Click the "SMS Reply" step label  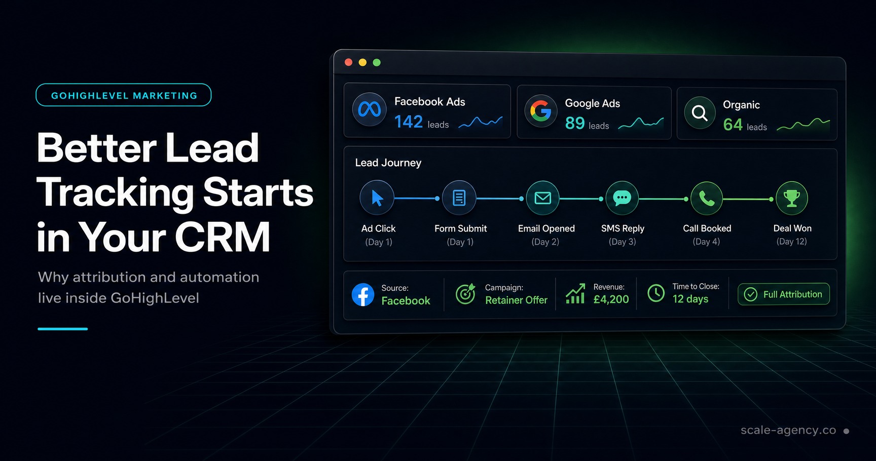click(x=623, y=228)
